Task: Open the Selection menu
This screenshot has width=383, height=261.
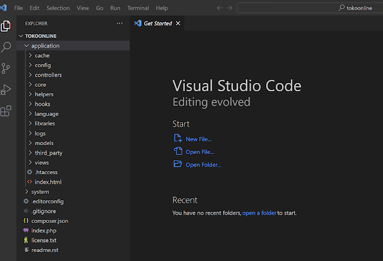Action: point(58,8)
